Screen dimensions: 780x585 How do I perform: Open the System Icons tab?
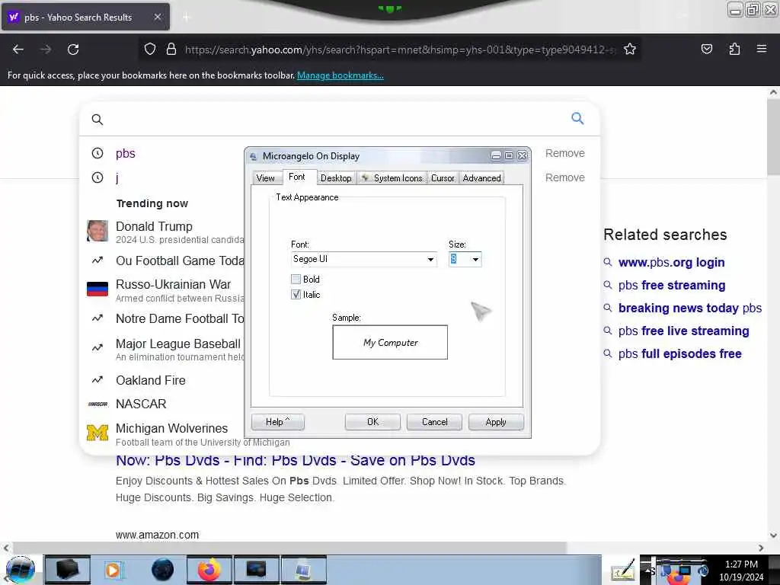(392, 178)
